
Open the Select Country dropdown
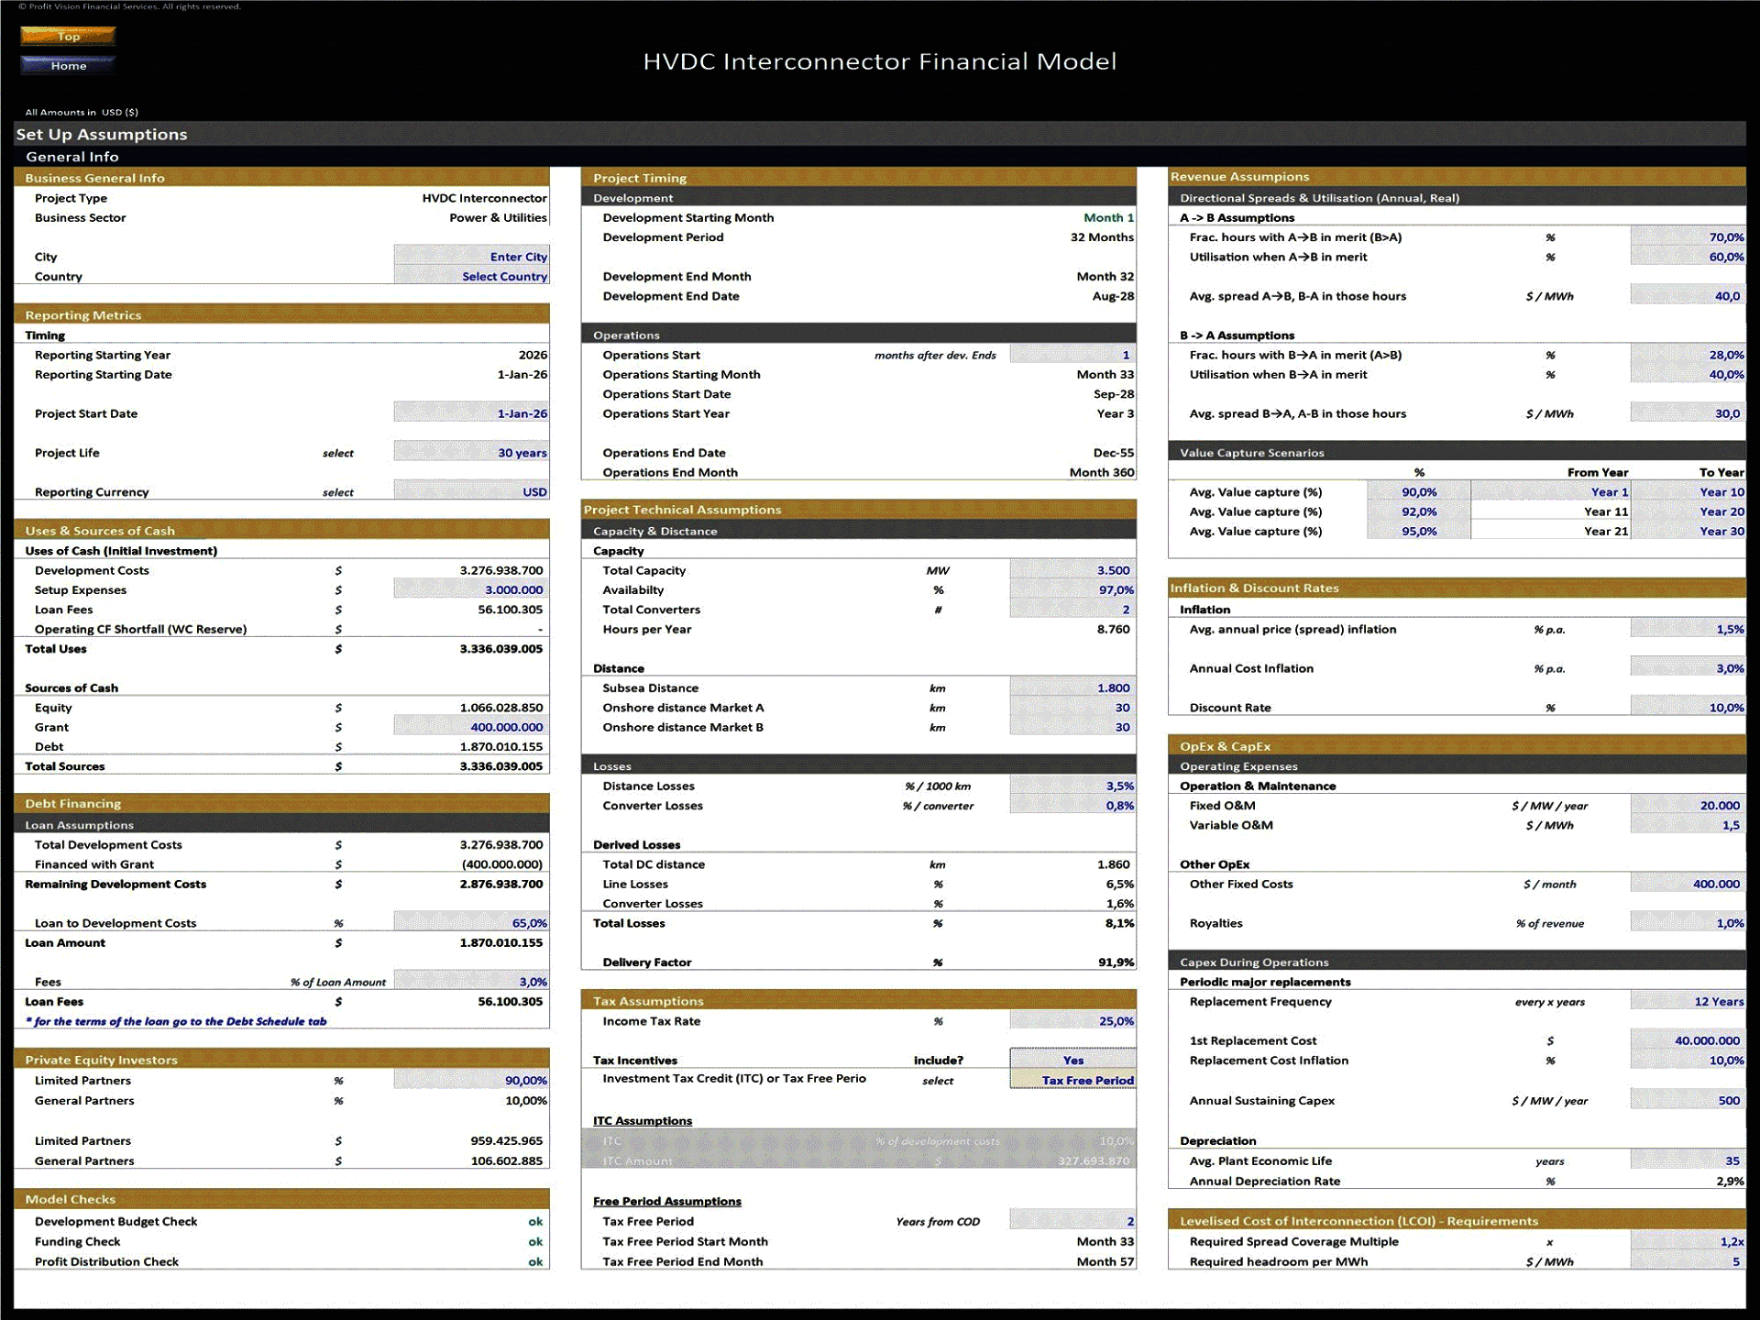coord(470,276)
